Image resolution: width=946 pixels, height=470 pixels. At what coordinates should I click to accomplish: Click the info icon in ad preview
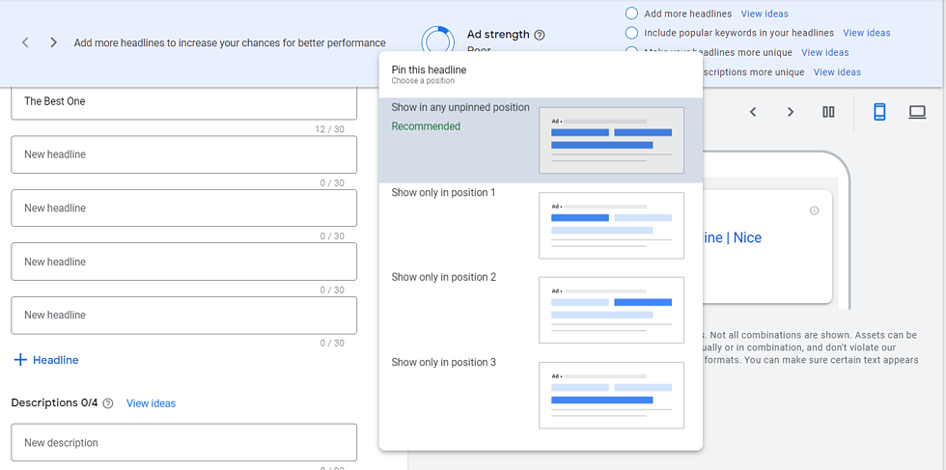pos(814,210)
